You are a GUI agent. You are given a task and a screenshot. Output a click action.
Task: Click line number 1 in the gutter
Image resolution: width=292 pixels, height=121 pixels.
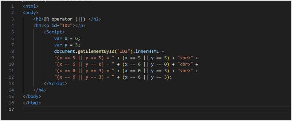[x=13, y=6]
